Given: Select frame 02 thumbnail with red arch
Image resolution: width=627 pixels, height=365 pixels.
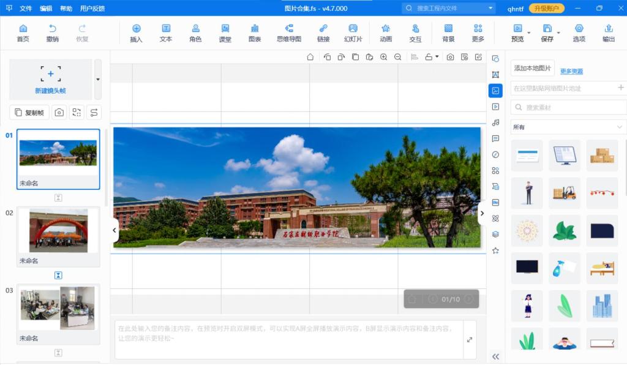Looking at the screenshot, I should pos(58,236).
